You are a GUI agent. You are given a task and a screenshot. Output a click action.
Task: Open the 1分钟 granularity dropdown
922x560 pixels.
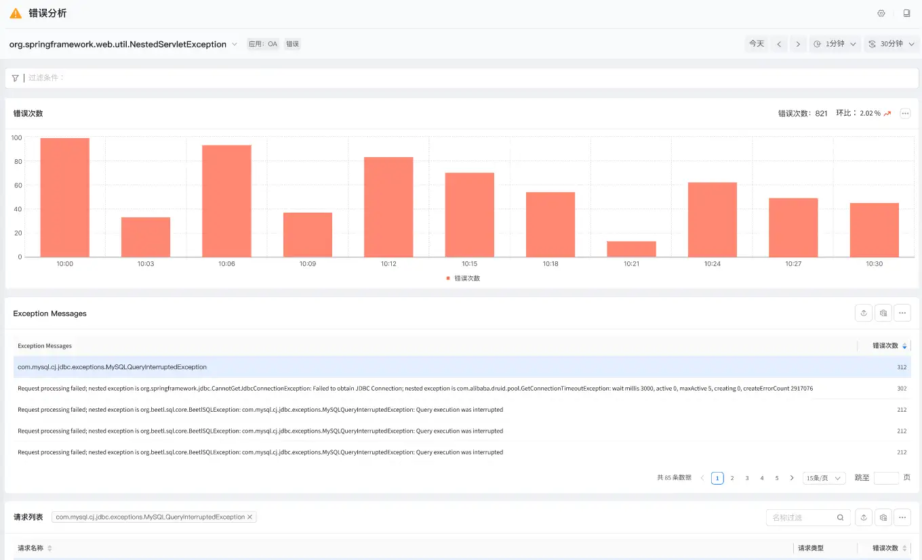pos(835,44)
